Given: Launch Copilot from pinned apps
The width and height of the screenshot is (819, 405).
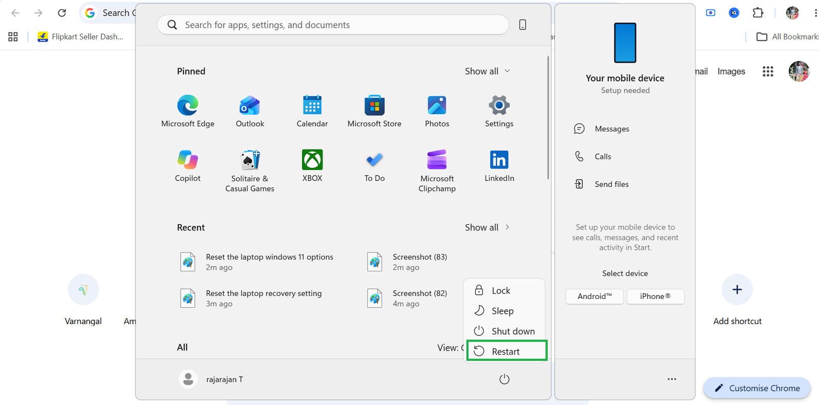Looking at the screenshot, I should point(188,166).
